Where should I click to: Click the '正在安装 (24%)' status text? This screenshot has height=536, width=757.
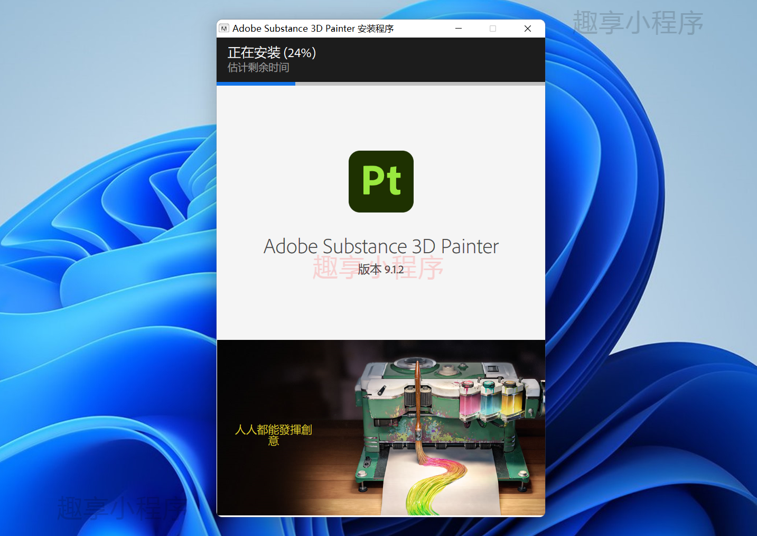tap(272, 53)
